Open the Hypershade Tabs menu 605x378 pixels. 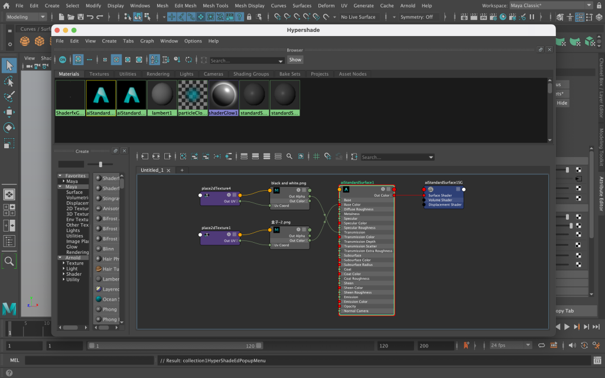point(128,41)
